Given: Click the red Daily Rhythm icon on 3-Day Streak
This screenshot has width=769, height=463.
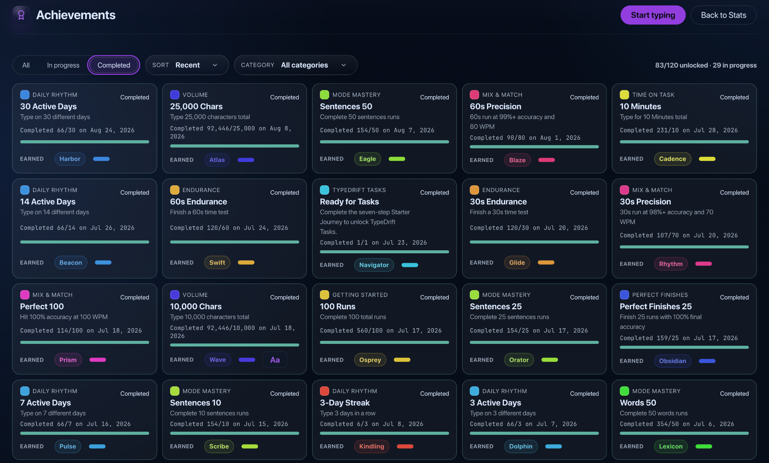Looking at the screenshot, I should point(324,391).
